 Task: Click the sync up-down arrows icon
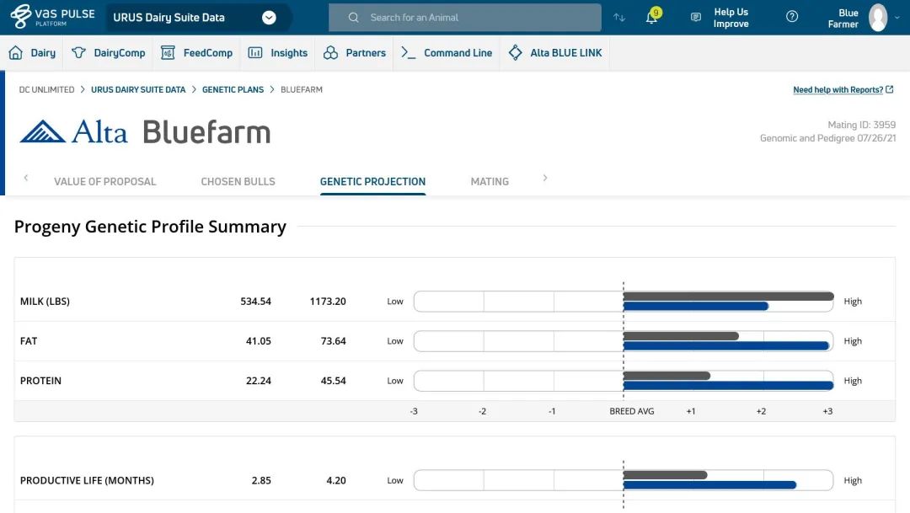(x=619, y=18)
